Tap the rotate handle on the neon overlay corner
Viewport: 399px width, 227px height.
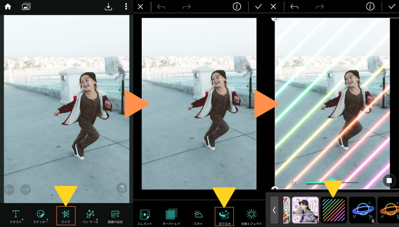[x=275, y=19]
